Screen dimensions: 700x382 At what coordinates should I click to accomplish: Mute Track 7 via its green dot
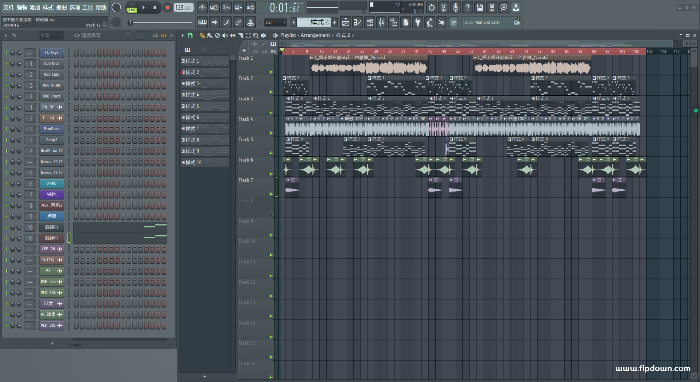tap(271, 194)
